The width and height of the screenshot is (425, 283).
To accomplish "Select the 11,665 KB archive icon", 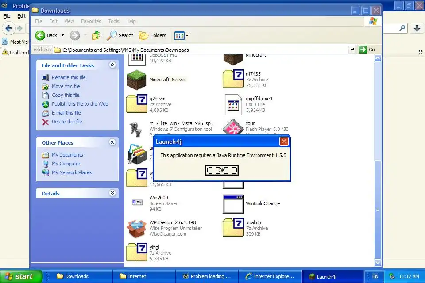I will point(137,178).
